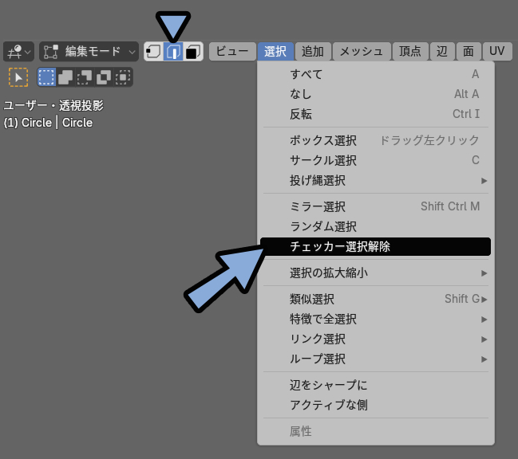Click the ユーザー・透視投影 viewport label
Image resolution: width=518 pixels, height=459 pixels.
point(53,106)
